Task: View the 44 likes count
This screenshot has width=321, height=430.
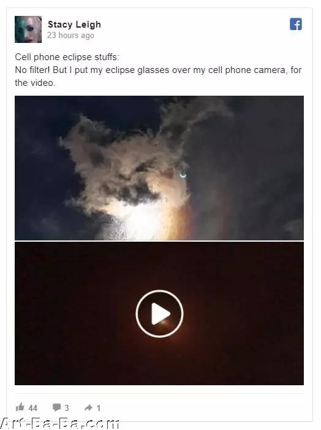Action: (33, 408)
